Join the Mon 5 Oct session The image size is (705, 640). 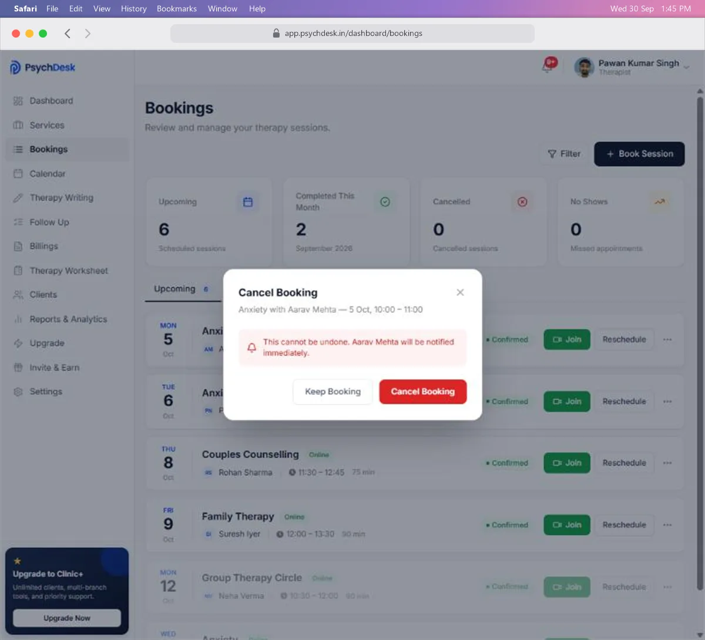pos(567,339)
